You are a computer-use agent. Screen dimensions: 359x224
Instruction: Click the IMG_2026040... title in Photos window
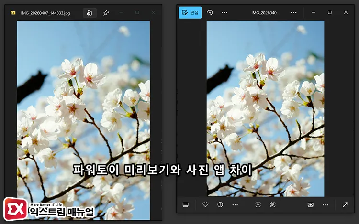pos(265,13)
